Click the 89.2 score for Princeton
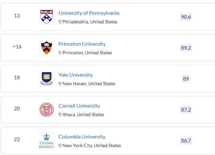Image resolution: width=215 pixels, height=155 pixels. 186,48
